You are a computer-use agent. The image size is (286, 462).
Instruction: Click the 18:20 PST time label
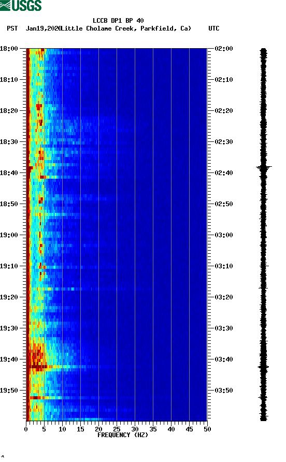click(9, 111)
